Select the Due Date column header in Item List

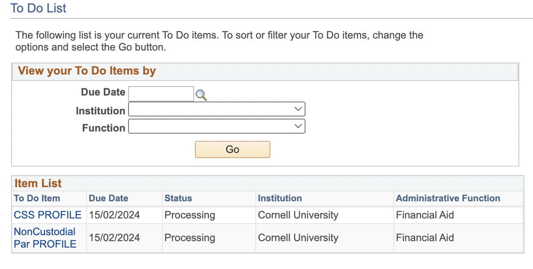pos(108,198)
